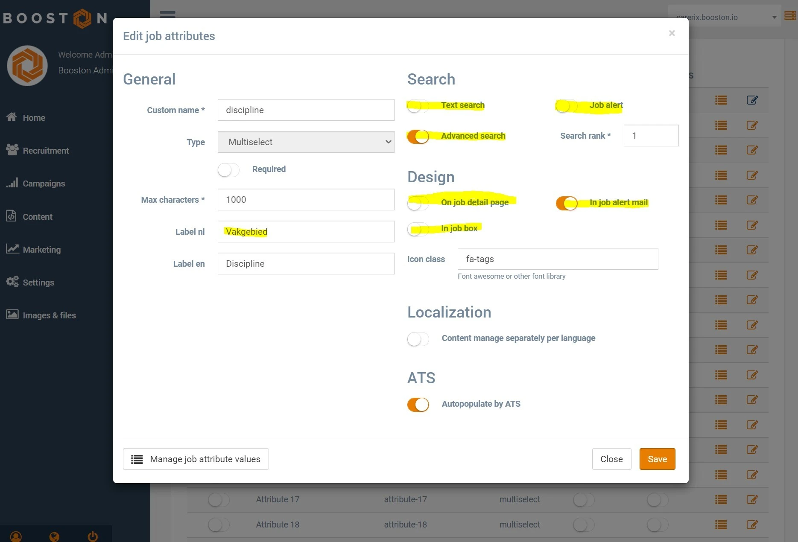The image size is (798, 542).
Task: Enable the Text search toggle
Action: [418, 106]
